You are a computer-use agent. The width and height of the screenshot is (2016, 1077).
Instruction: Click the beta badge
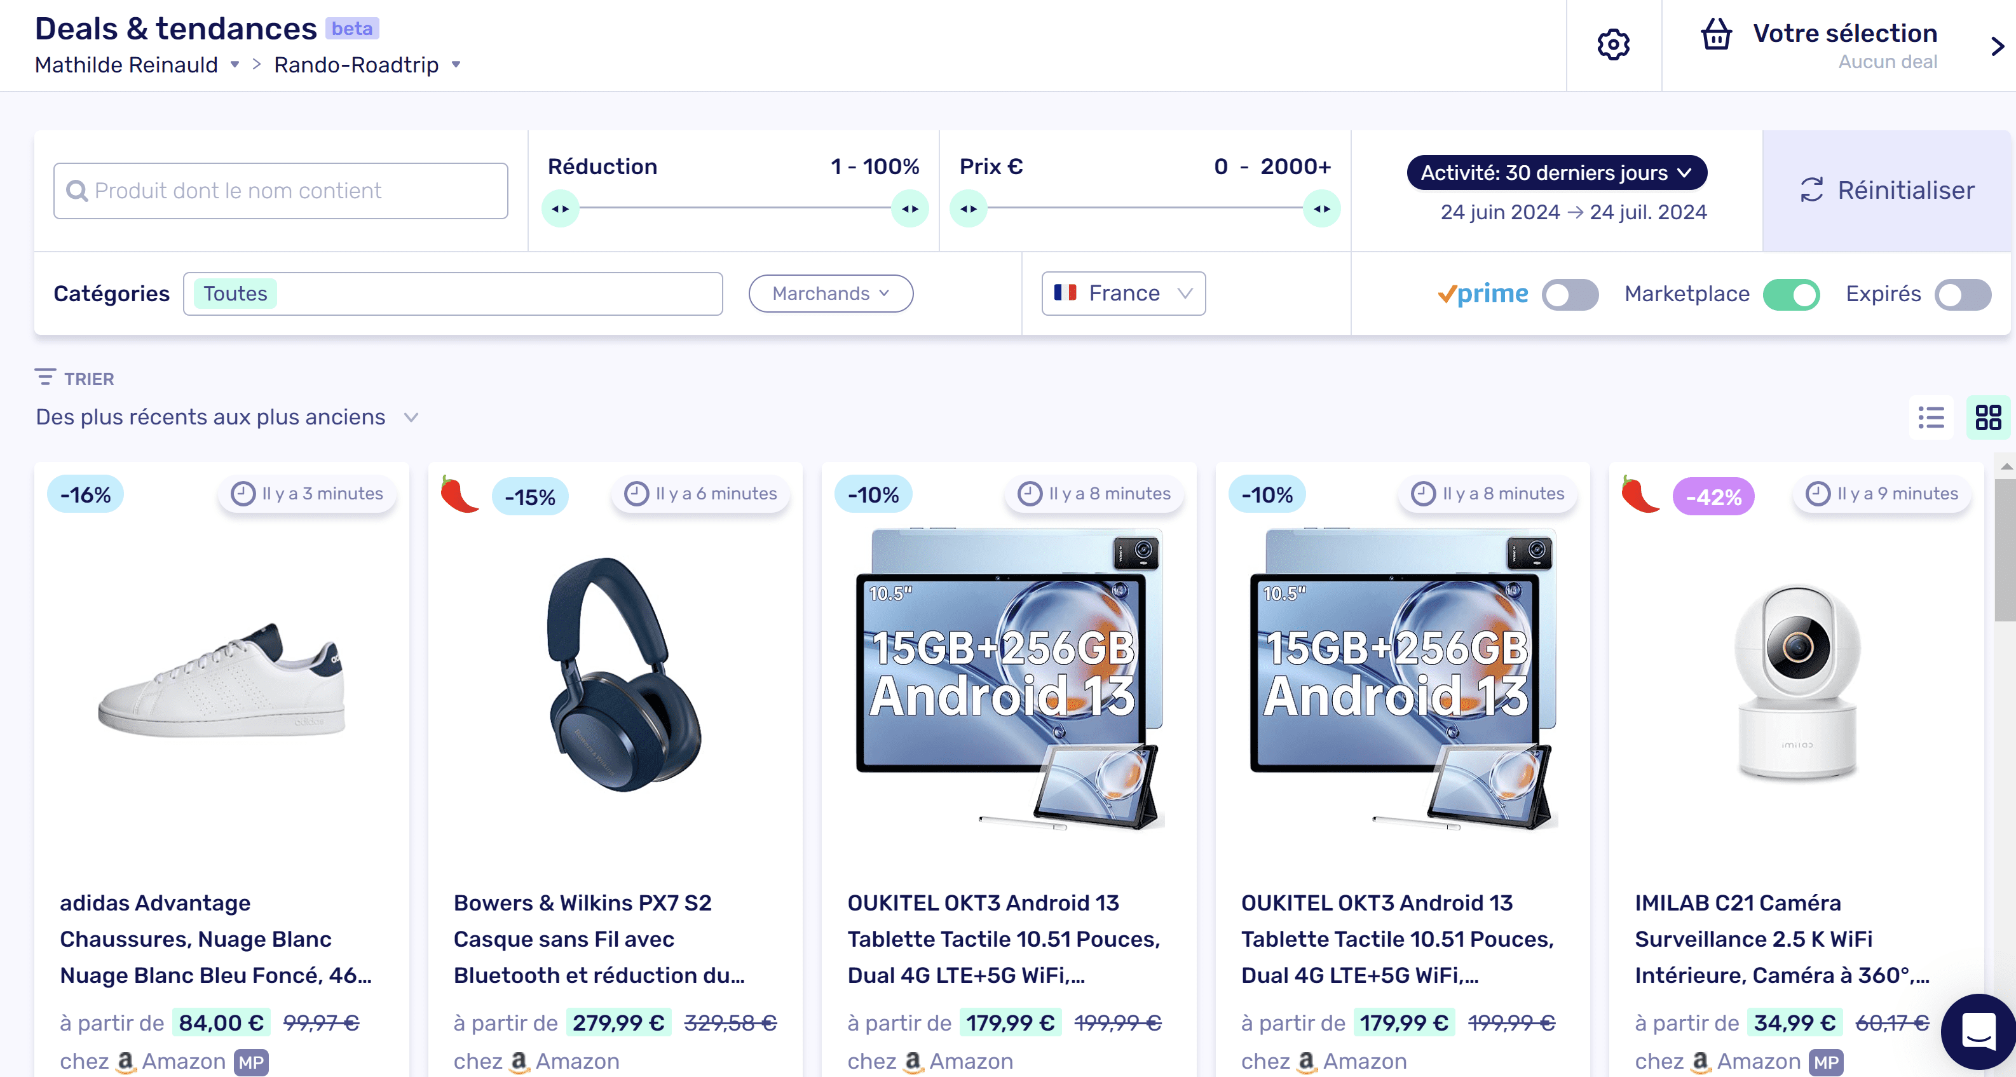coord(352,28)
